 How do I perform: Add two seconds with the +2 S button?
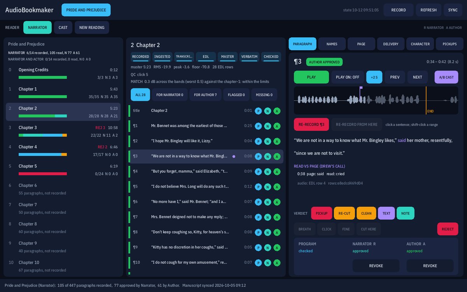374,77
